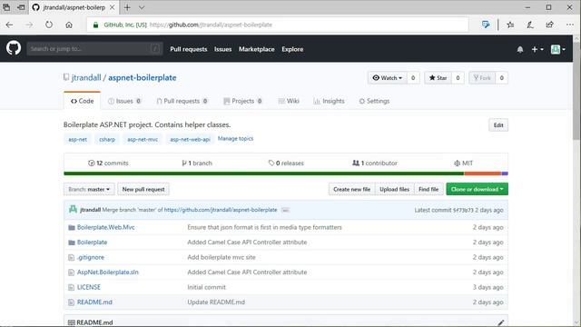Viewport: 581px width, 327px height.
Task: Click Find file
Action: [428, 189]
